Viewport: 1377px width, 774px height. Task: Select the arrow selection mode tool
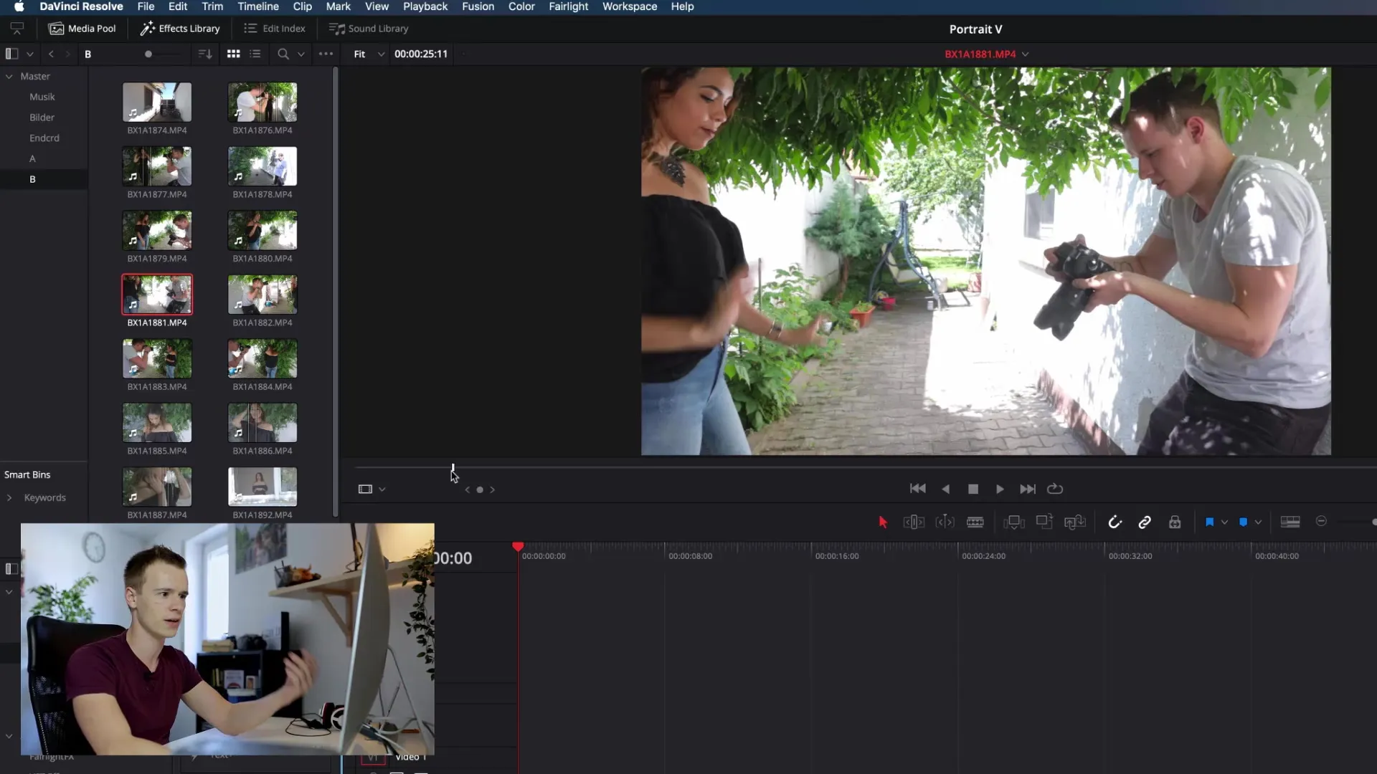tap(883, 522)
